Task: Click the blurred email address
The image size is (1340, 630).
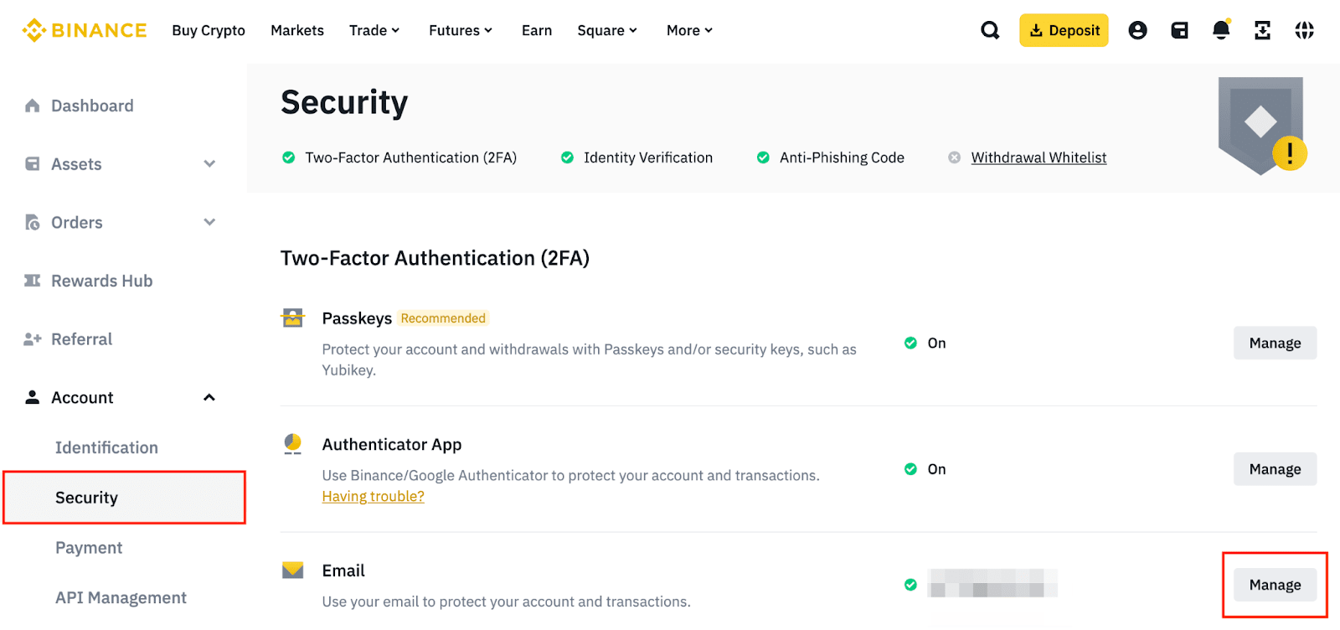Action: pos(992,583)
